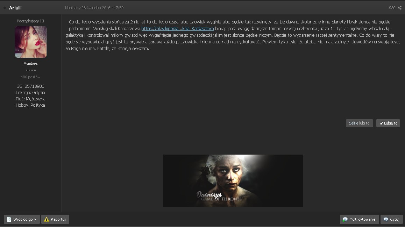The width and height of the screenshot is (405, 227).
Task: Click the plus bubble icon on Multi cytowanie
Action: 345,219
